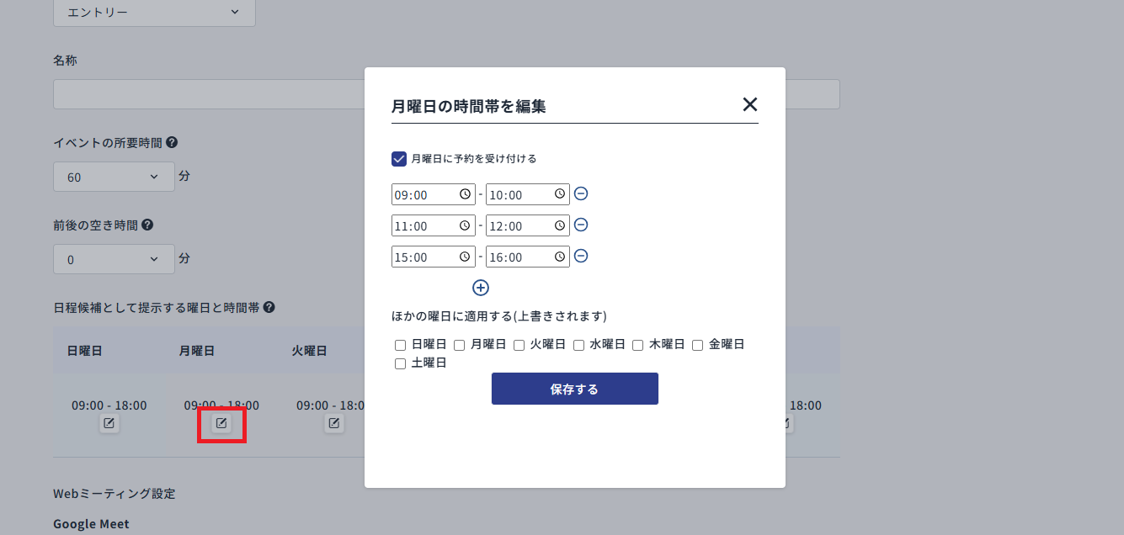Viewport: 1124px width, 535px height.
Task: Click the plus icon to add a time slot
Action: [480, 287]
